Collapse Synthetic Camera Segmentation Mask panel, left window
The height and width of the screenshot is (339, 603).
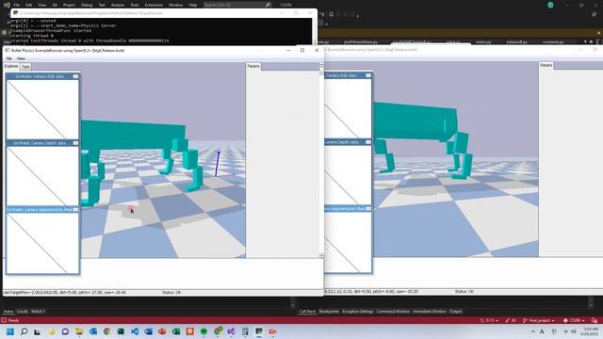click(x=75, y=209)
